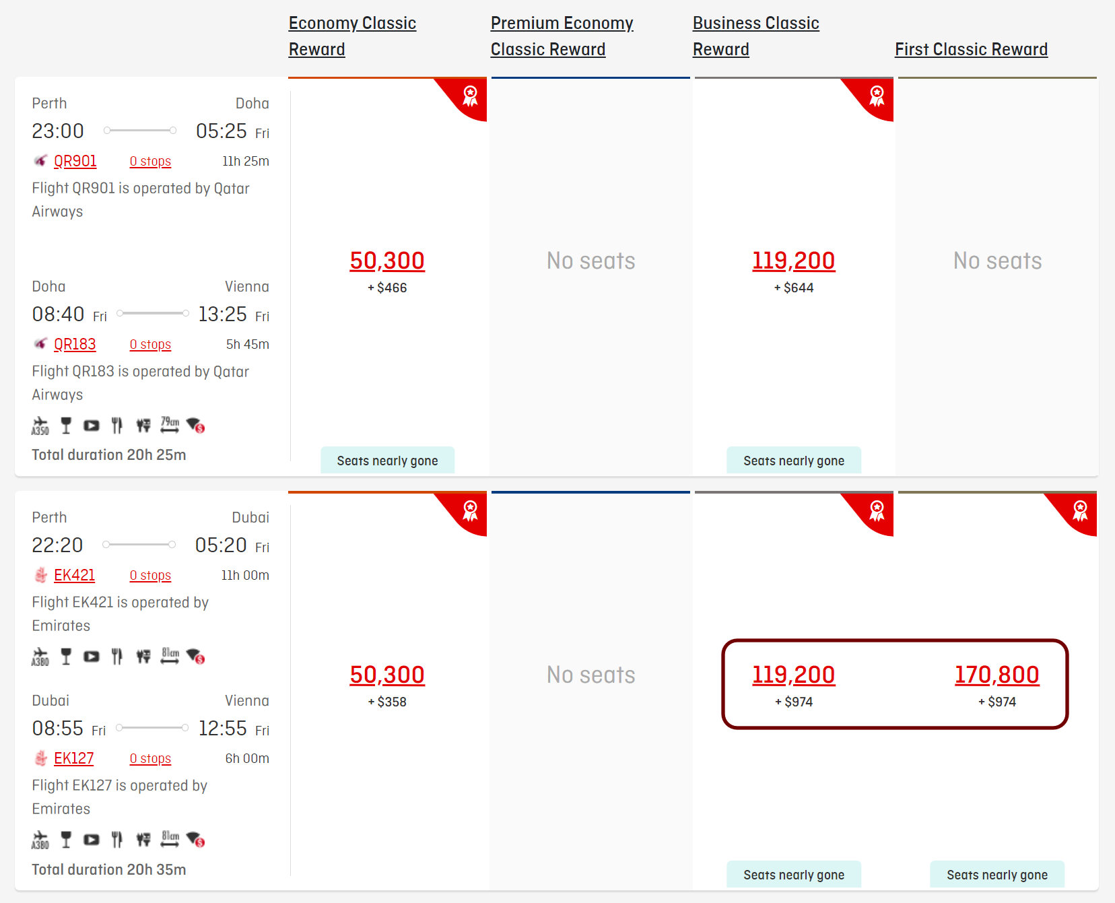1115x903 pixels.
Task: Open flight details for EK127
Action: (x=73, y=758)
